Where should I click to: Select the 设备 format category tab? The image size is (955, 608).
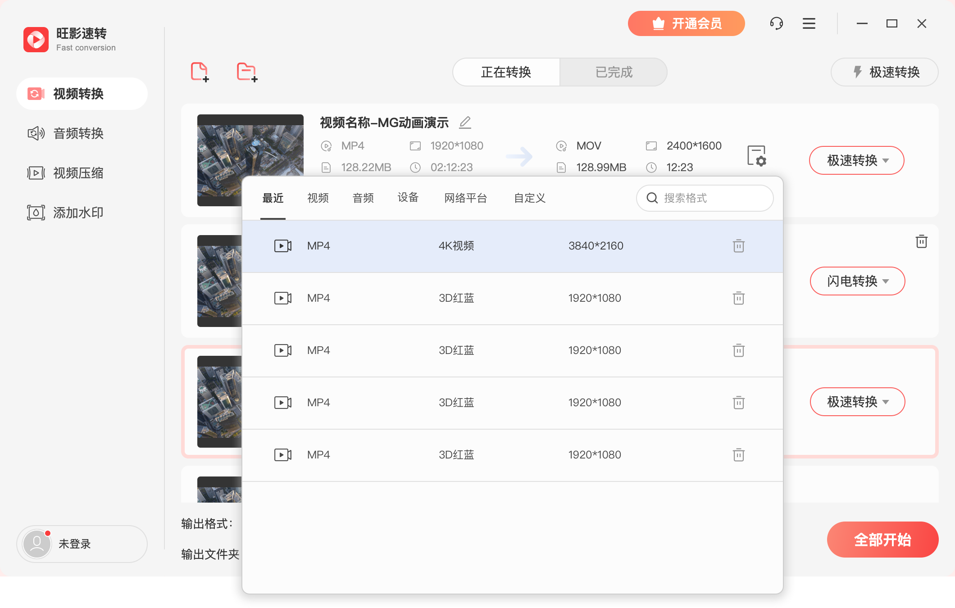coord(408,198)
